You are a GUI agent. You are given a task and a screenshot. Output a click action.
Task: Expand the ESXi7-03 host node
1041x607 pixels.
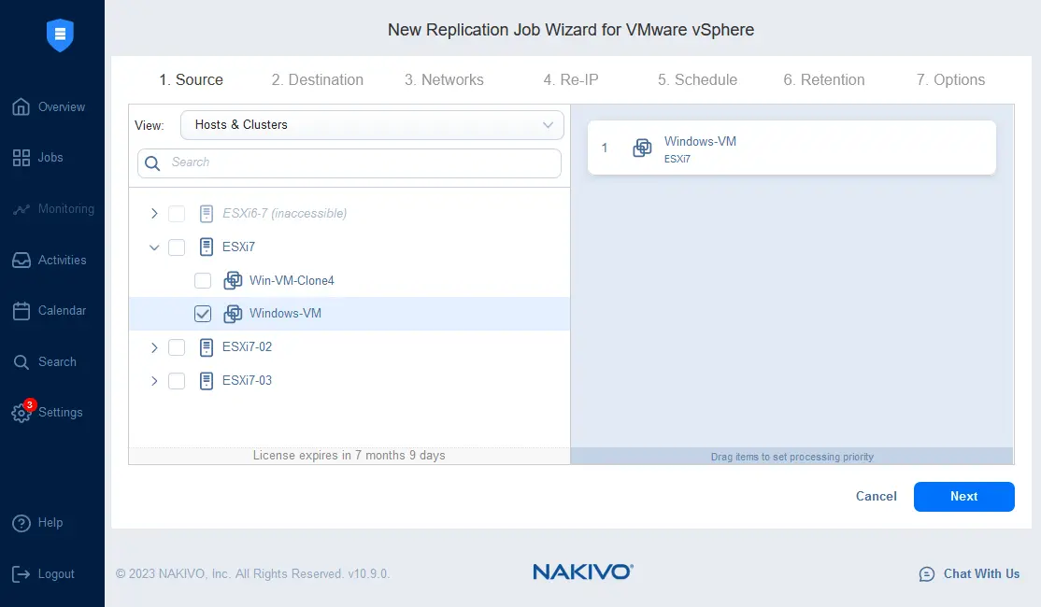(154, 381)
